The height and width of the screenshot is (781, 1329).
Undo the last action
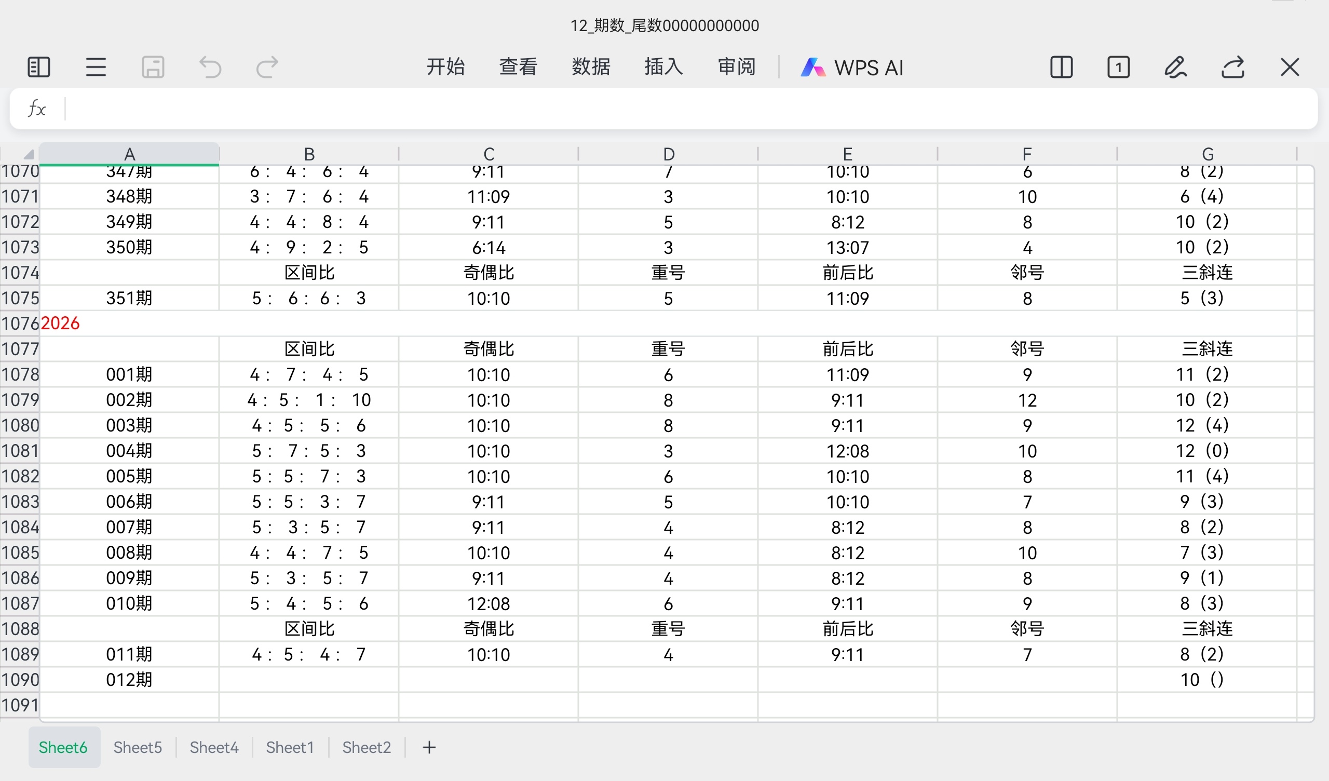pos(210,68)
